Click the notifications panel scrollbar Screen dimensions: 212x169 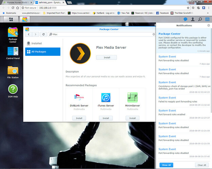(x=211, y=70)
